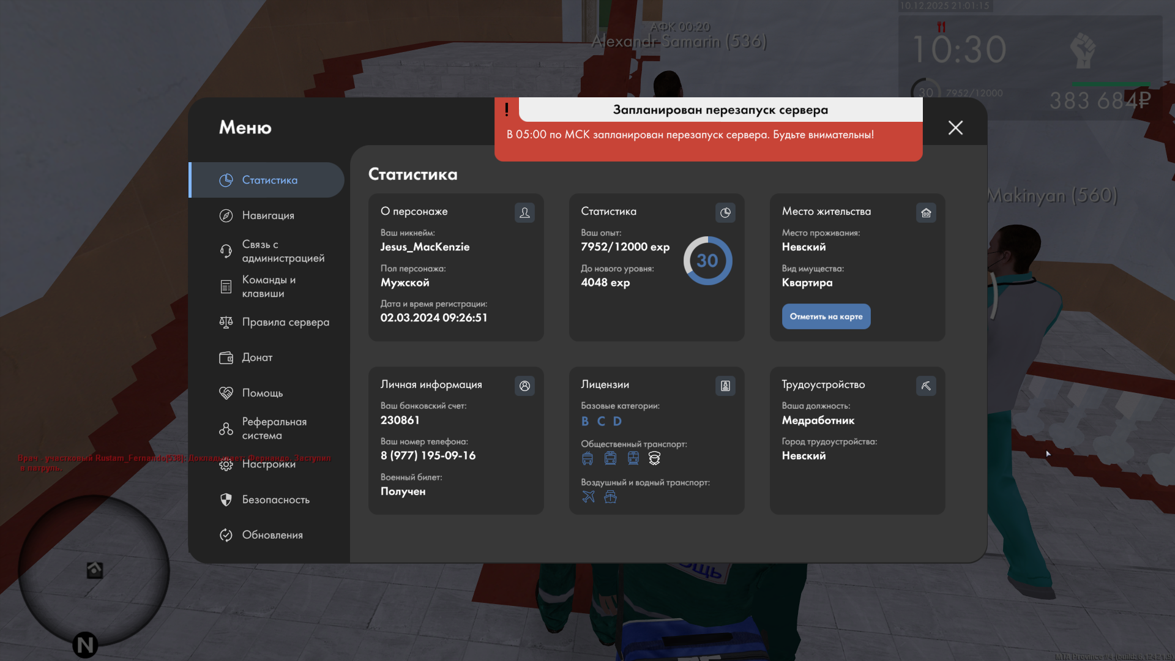Click the license badge icon in Лицензии card
This screenshot has width=1175, height=661.
(x=725, y=386)
